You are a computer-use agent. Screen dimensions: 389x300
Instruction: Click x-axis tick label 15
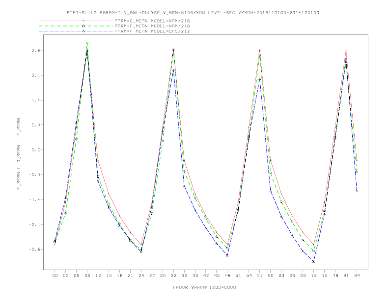pos(109,275)
